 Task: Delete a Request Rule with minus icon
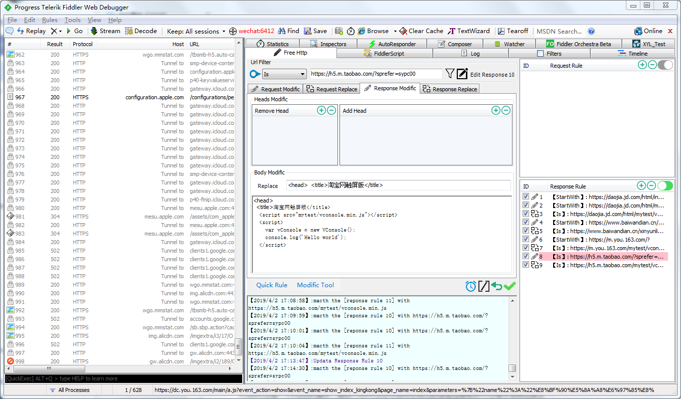click(x=652, y=65)
